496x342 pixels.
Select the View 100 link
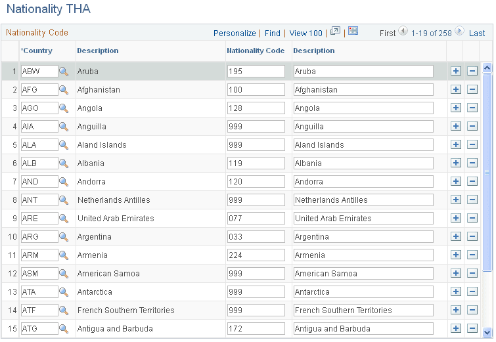(305, 33)
